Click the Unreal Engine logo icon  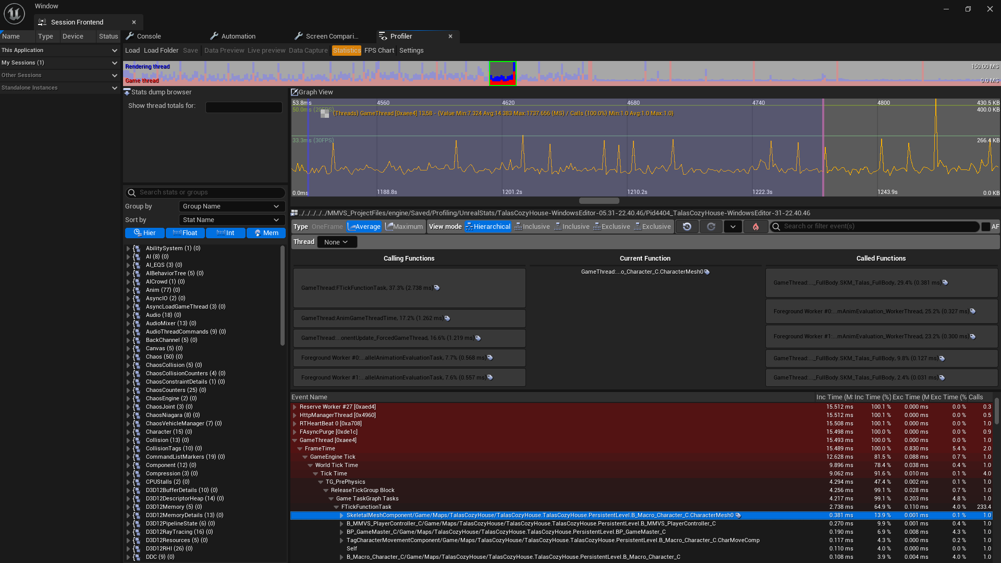[14, 14]
